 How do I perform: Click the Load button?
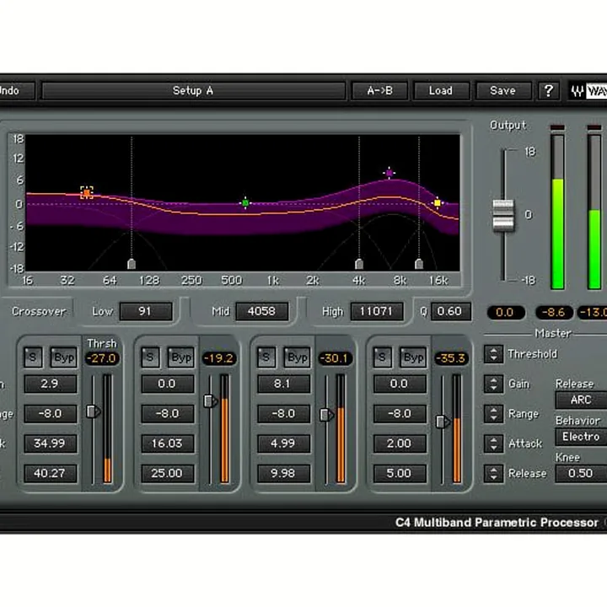[x=441, y=91]
